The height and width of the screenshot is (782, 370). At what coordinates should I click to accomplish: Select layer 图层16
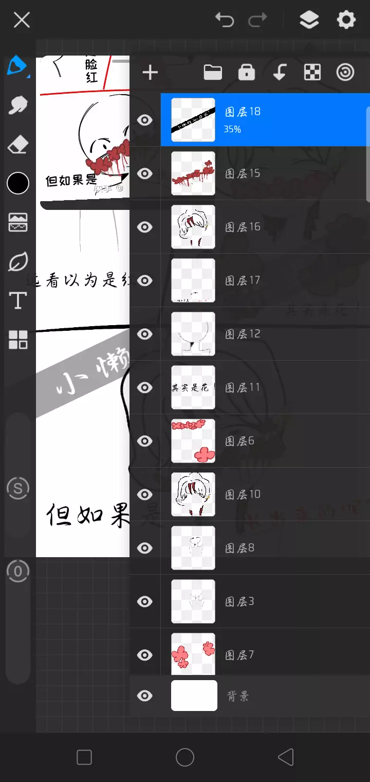click(265, 227)
